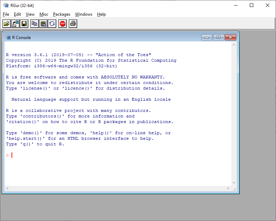The height and width of the screenshot is (221, 276).
Task: Minimize the R Console child window
Action: [206, 37]
